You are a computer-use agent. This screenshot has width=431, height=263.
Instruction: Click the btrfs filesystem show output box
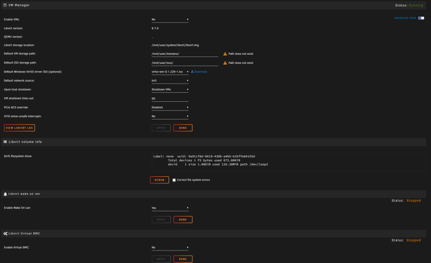pyautogui.click(x=289, y=162)
